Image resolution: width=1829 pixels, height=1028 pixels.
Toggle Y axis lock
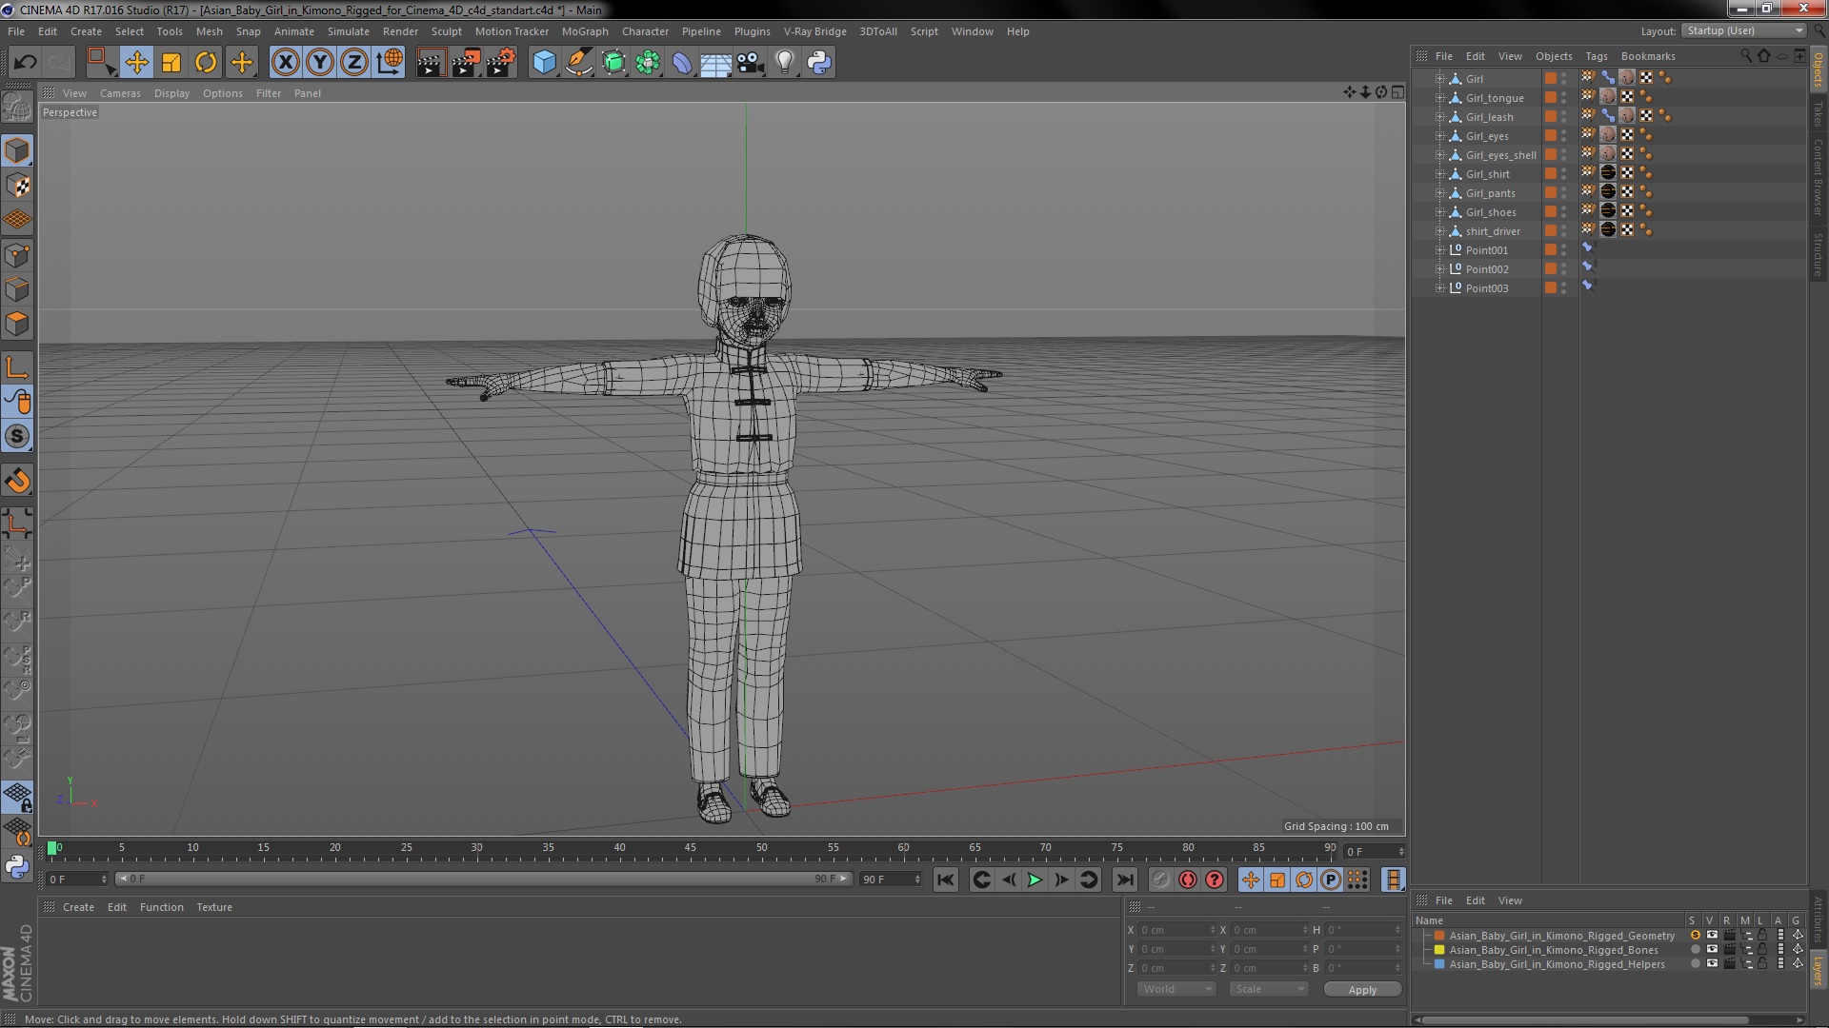pyautogui.click(x=320, y=63)
